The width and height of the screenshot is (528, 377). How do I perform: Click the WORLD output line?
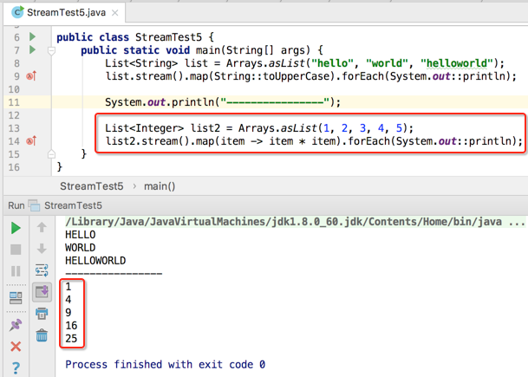tap(80, 248)
